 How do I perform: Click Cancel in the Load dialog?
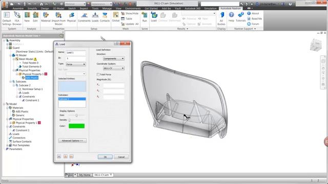tap(121, 157)
